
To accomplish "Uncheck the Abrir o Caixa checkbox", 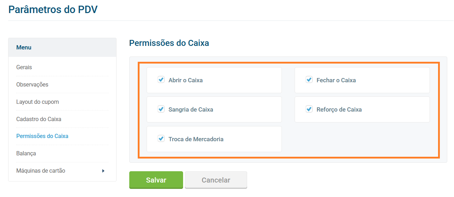I will point(161,80).
